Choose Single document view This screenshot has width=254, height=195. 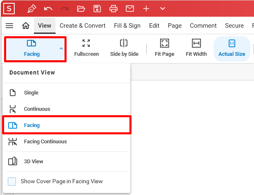coord(67,93)
